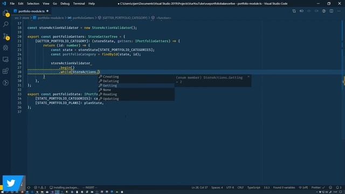Click the Open Changes icon in the editor toolbar
Image resolution: width=345 pixels, height=194 pixels.
pos(294,11)
